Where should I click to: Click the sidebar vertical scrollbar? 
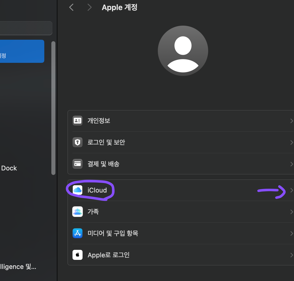click(53, 108)
